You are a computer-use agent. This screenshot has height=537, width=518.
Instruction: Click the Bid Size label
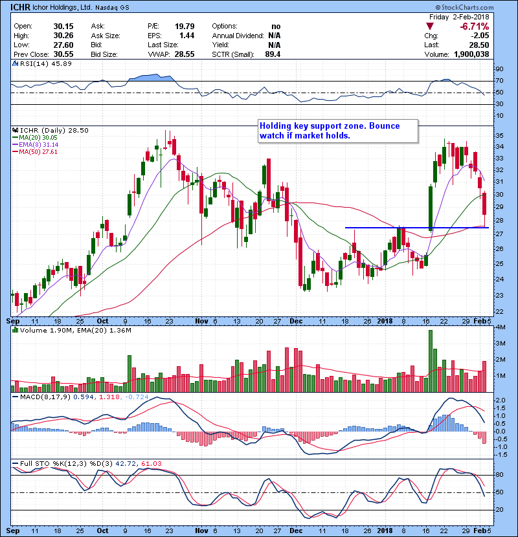(104, 54)
